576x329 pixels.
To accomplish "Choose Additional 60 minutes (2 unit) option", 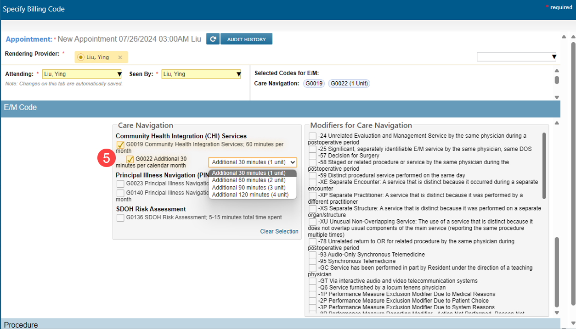I will coord(248,180).
